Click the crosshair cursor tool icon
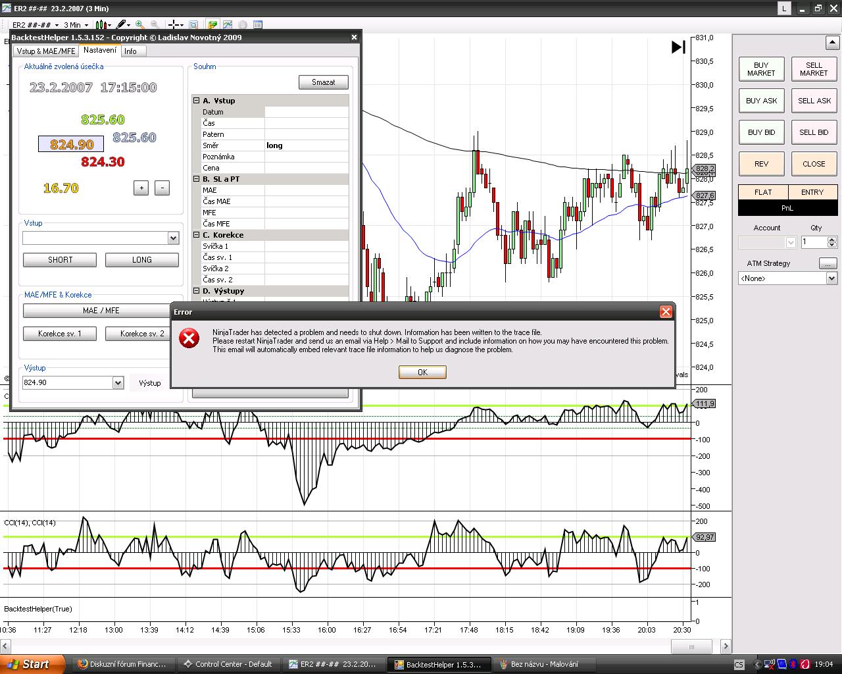 click(174, 25)
